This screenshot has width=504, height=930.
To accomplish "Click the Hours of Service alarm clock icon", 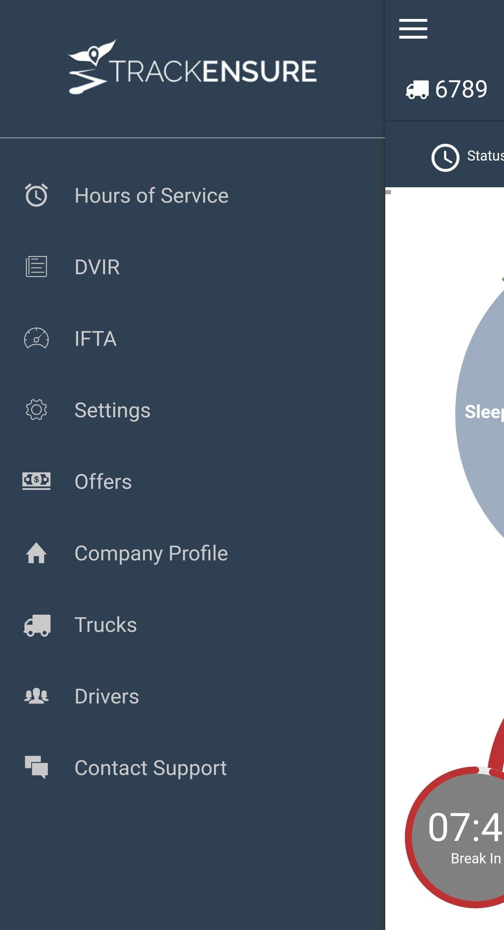I will (x=36, y=195).
